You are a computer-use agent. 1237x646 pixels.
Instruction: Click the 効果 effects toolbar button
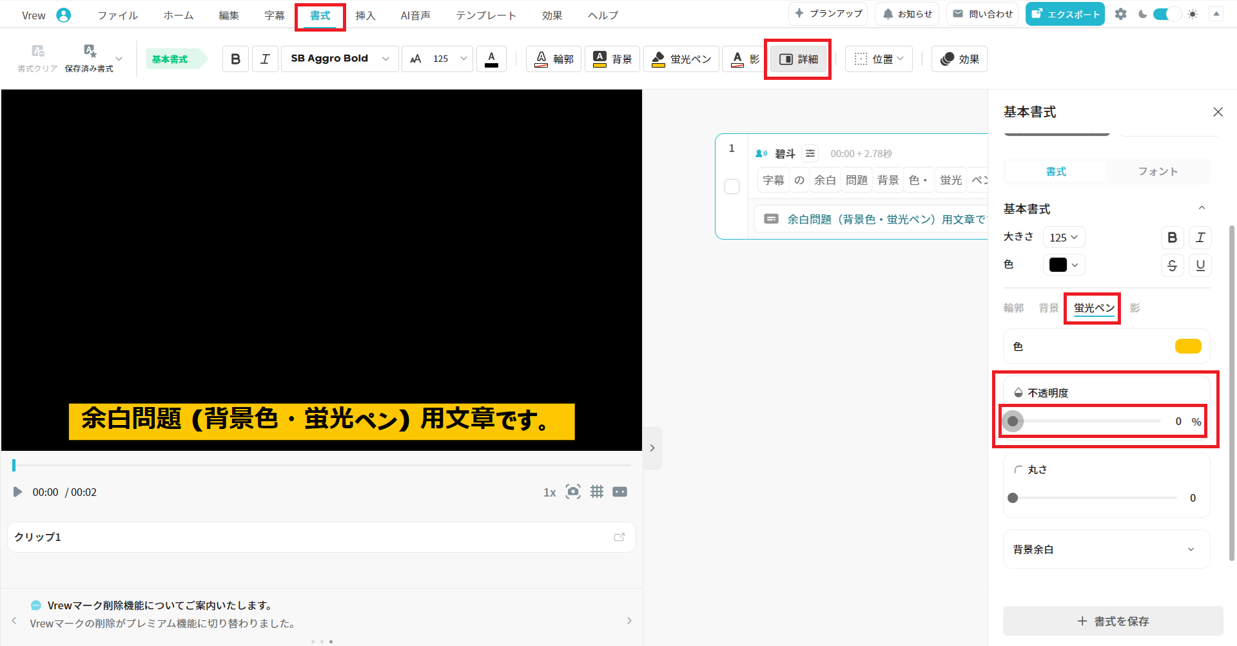pyautogui.click(x=959, y=59)
